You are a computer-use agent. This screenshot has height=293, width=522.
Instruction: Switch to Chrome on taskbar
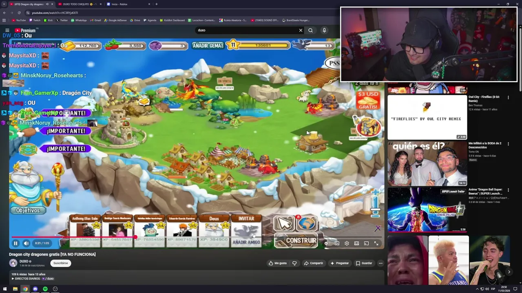[x=25, y=289]
